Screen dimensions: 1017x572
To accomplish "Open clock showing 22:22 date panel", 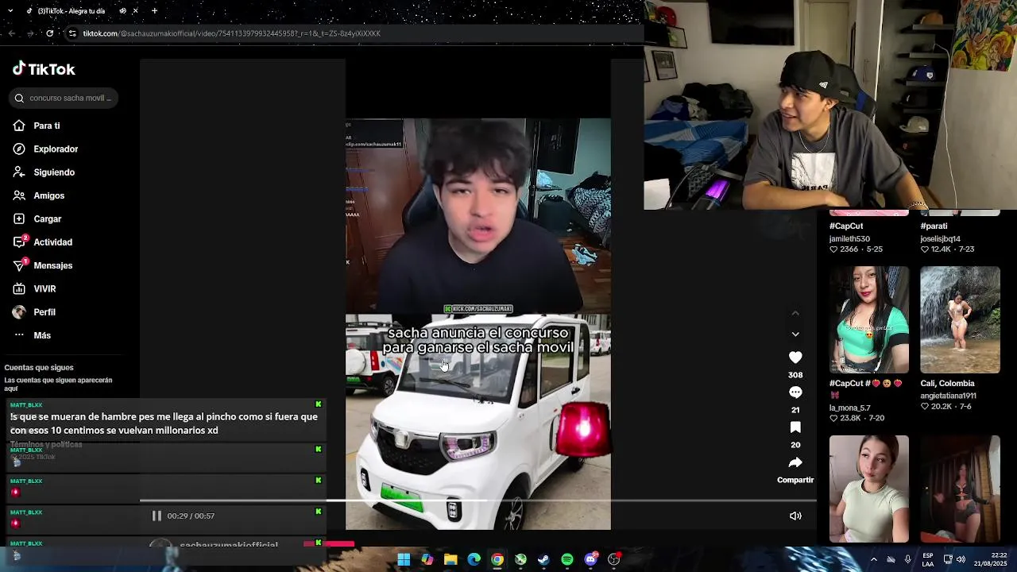I will pos(990,559).
